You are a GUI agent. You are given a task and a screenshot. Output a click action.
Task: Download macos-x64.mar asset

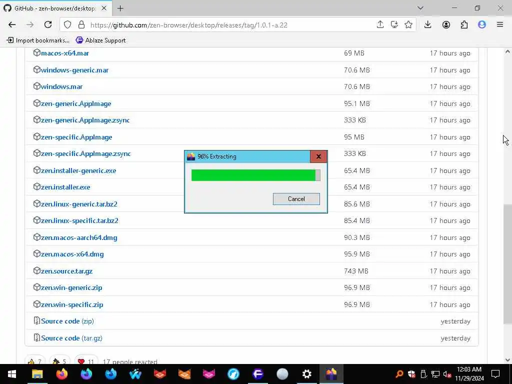[x=65, y=53]
